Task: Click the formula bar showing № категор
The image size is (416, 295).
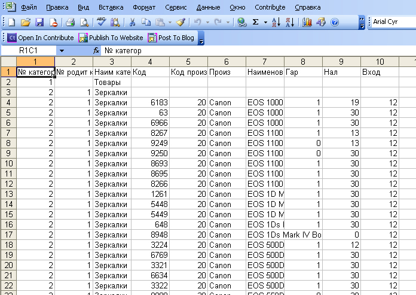Action: [258, 51]
